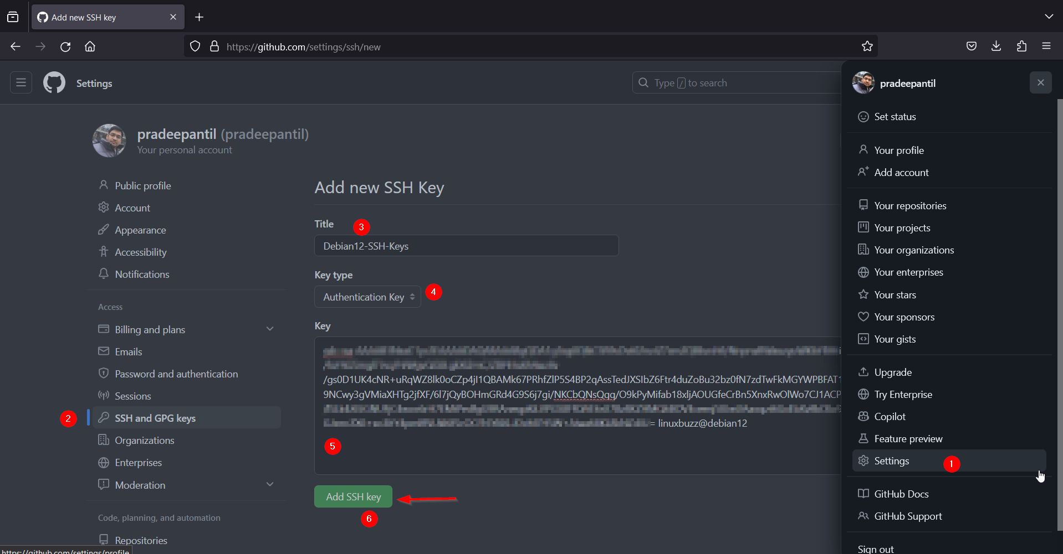Open Your projects from menu
The height and width of the screenshot is (554, 1063).
pos(949,227)
